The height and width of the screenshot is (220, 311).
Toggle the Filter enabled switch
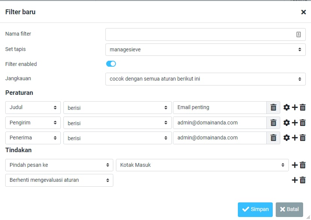(111, 64)
